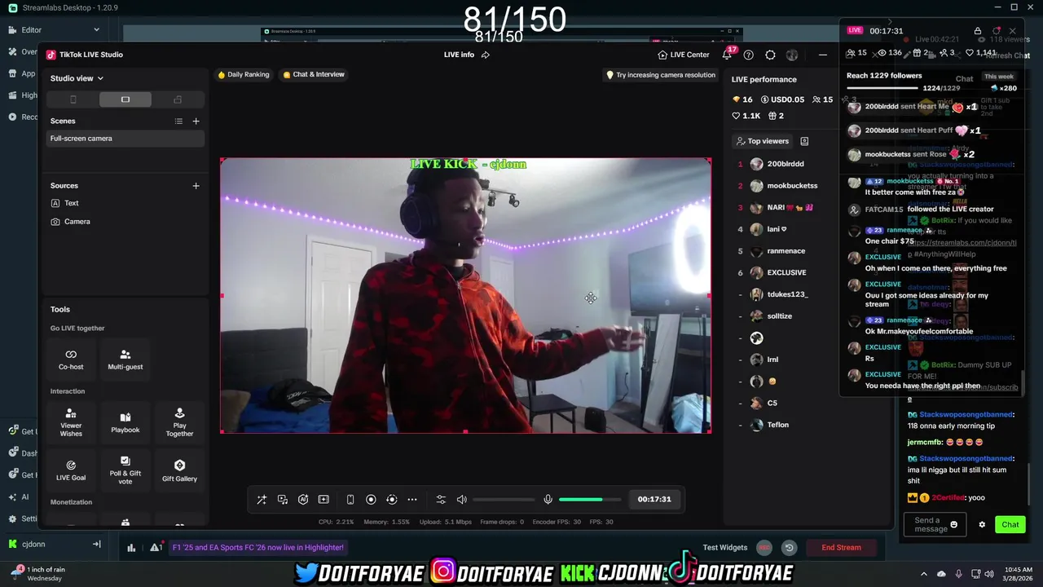Select the Full-screen camera scene

coord(125,139)
